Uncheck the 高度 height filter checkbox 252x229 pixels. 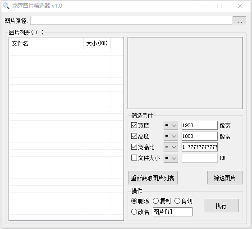134,136
